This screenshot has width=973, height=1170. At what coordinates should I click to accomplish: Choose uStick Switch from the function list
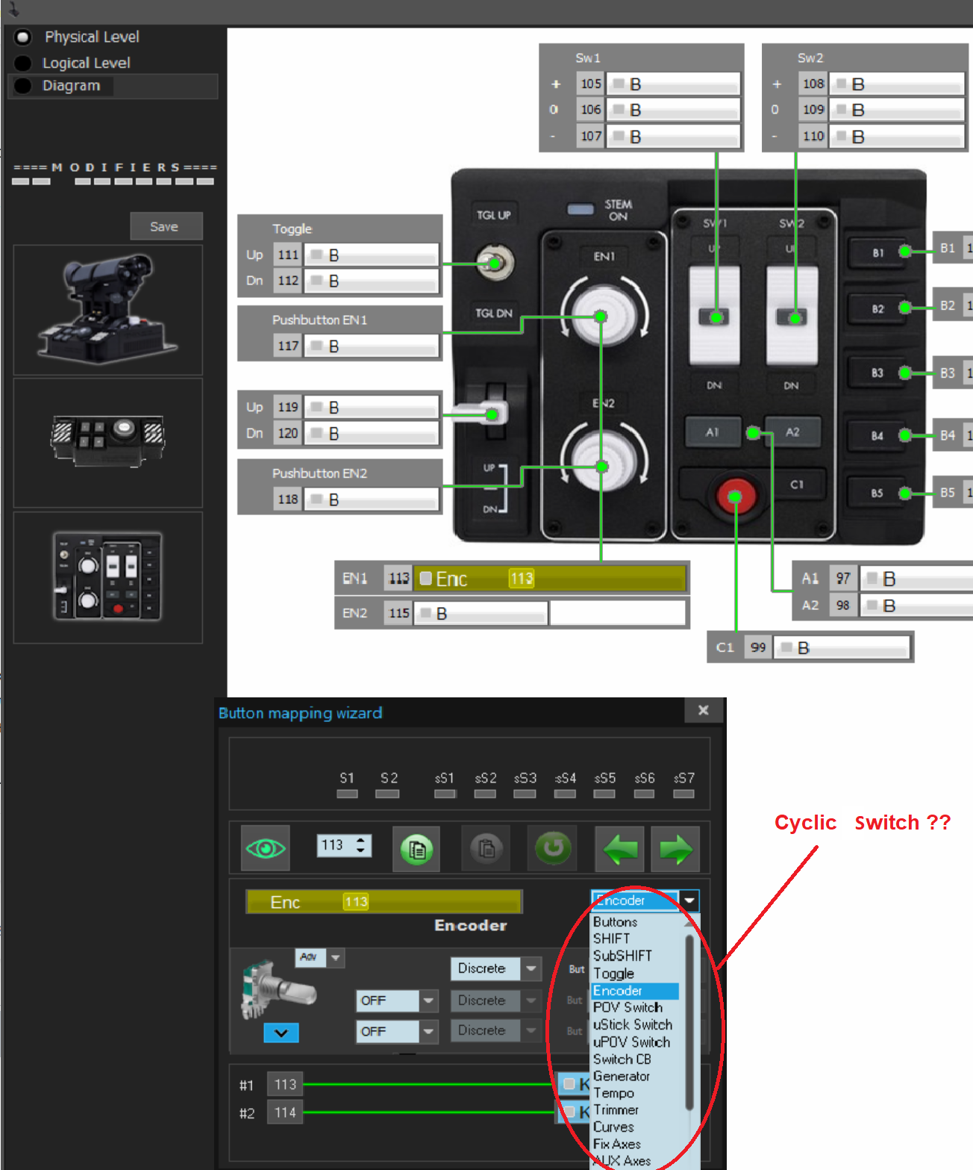click(633, 1024)
